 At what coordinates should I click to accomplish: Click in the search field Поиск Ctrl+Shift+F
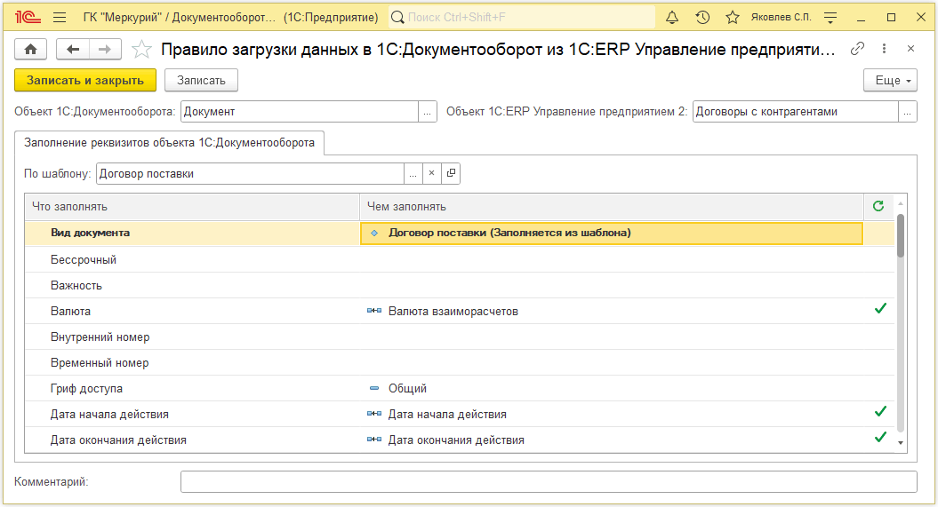(x=522, y=18)
